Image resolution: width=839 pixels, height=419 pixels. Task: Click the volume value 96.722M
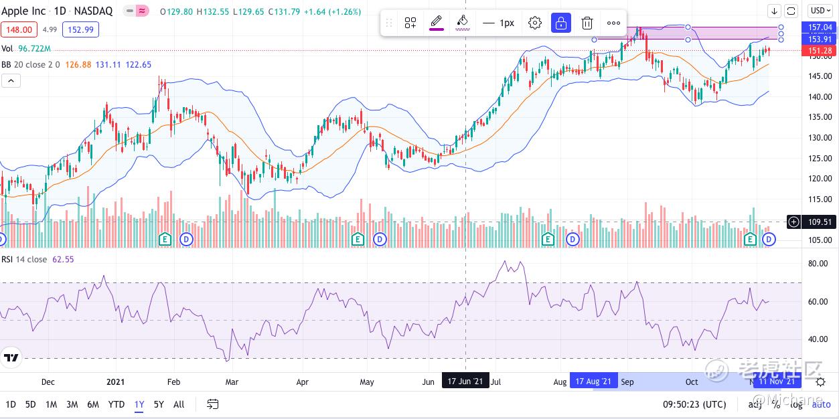click(x=34, y=49)
